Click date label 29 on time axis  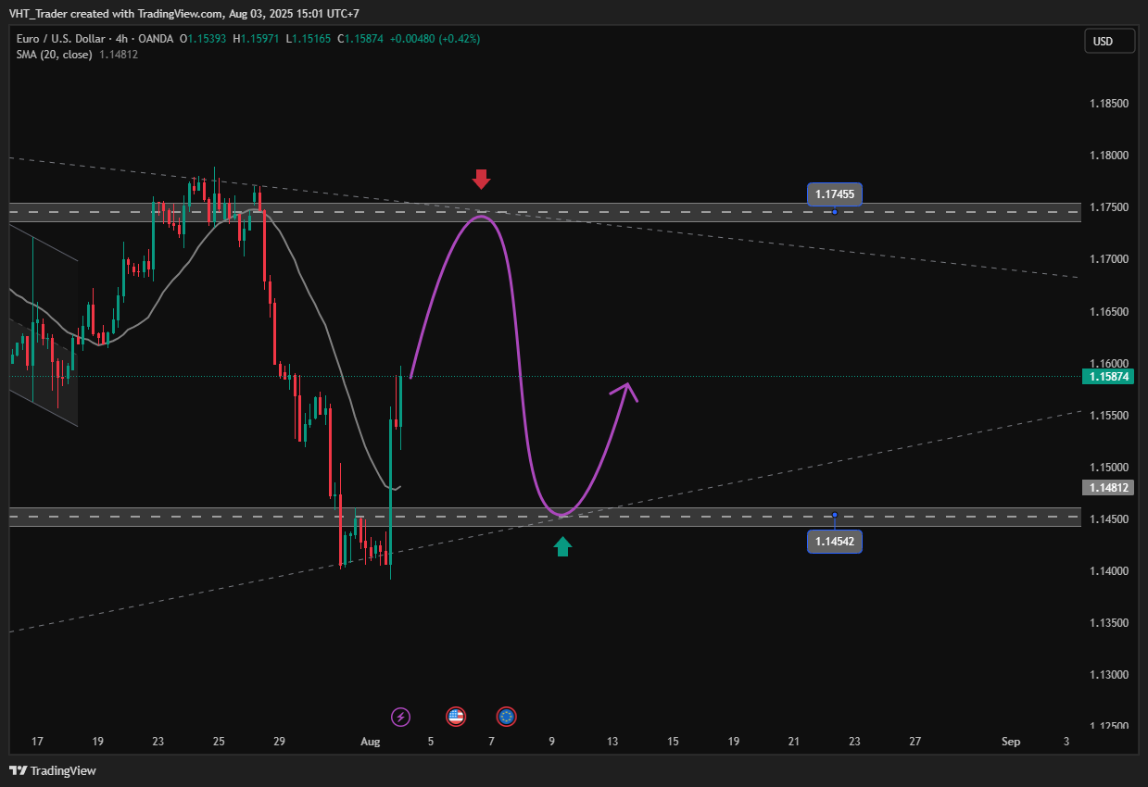click(280, 742)
